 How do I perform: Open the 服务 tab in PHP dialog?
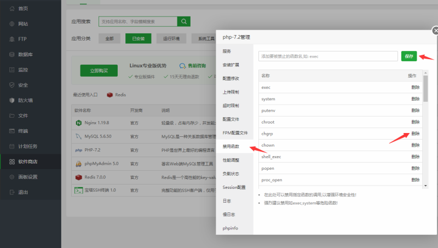[235, 51]
